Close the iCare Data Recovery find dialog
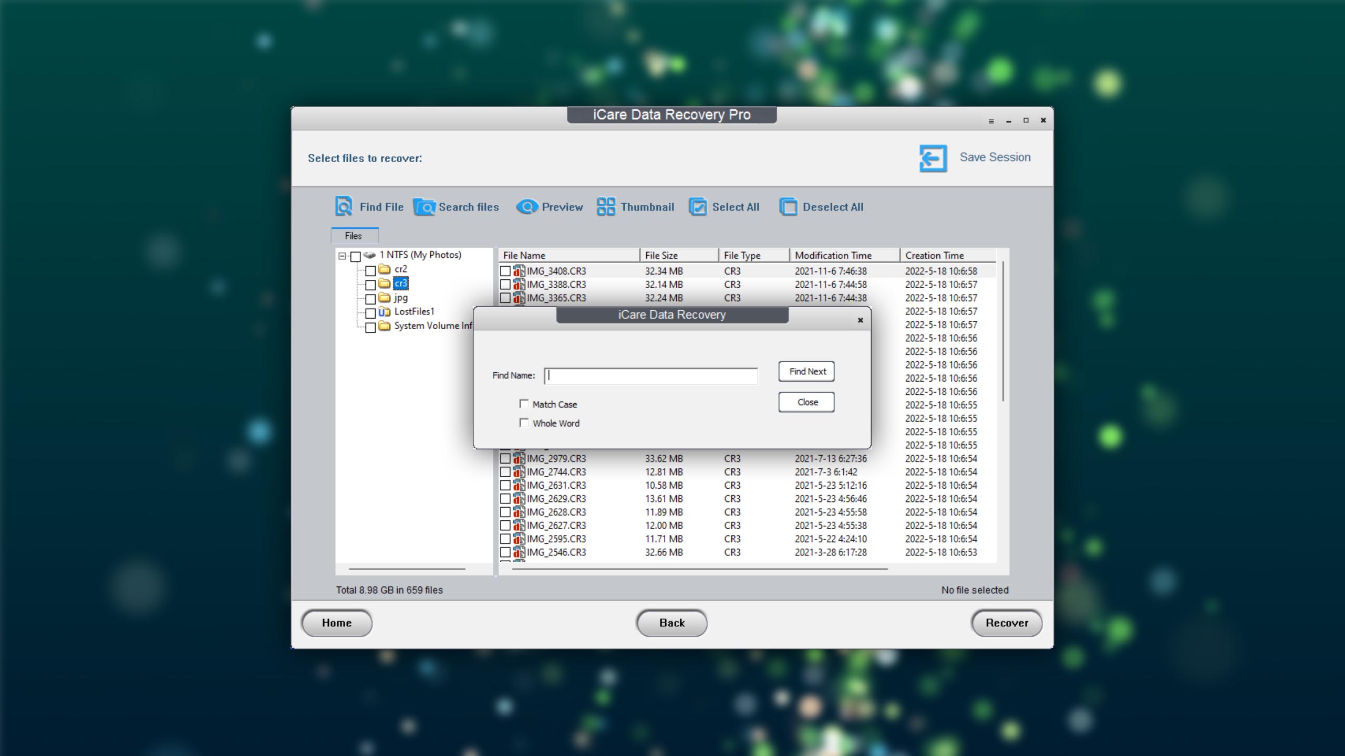Screen dimensions: 1345x756 coord(860,320)
